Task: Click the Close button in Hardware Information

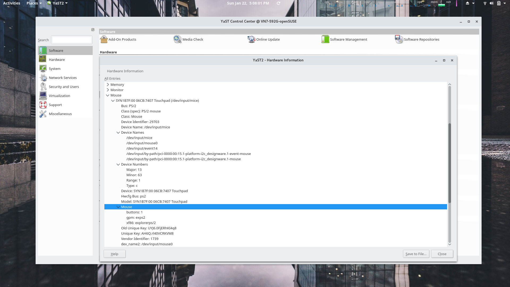Action: pos(442,254)
